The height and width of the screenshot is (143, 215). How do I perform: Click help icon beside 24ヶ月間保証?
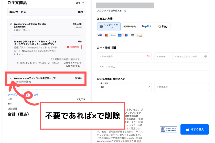[30, 82]
